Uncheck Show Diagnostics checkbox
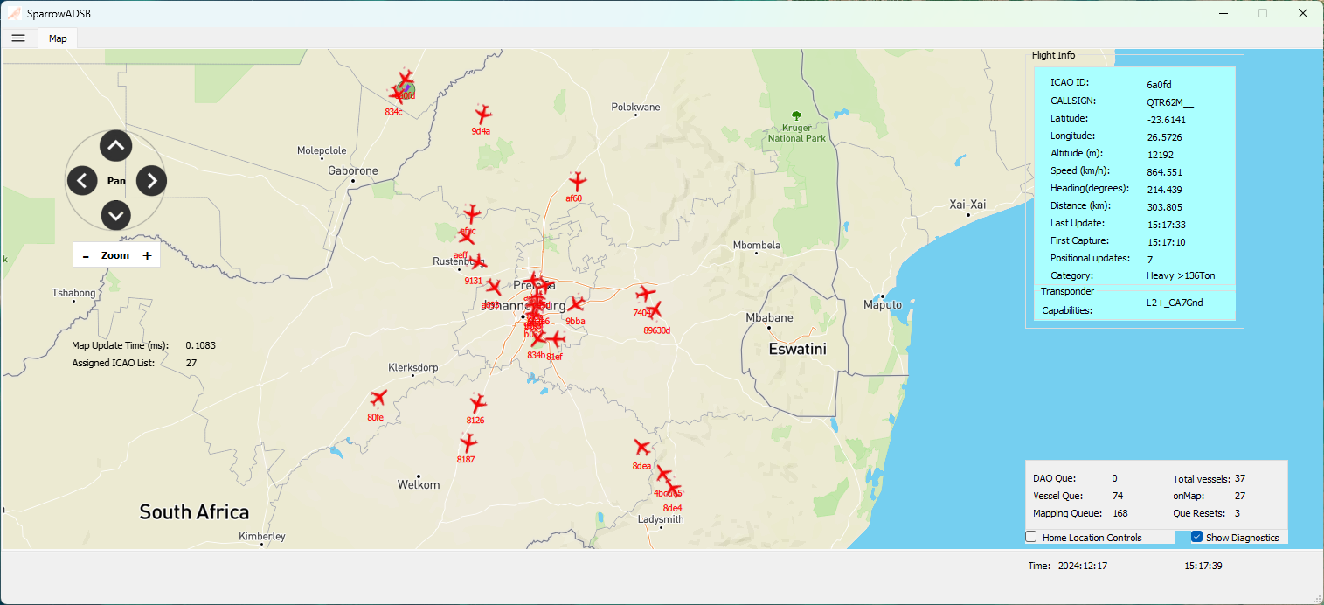This screenshot has width=1324, height=605. tap(1197, 537)
